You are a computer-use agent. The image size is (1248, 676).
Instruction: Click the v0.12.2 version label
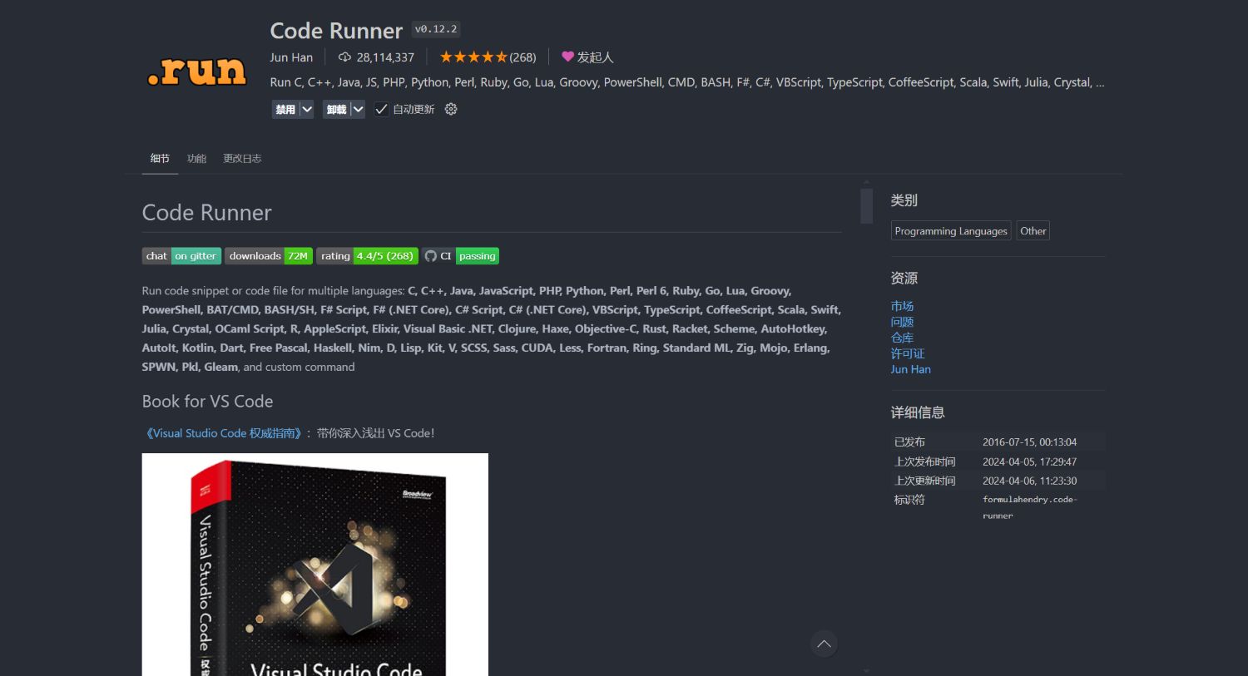[436, 29]
